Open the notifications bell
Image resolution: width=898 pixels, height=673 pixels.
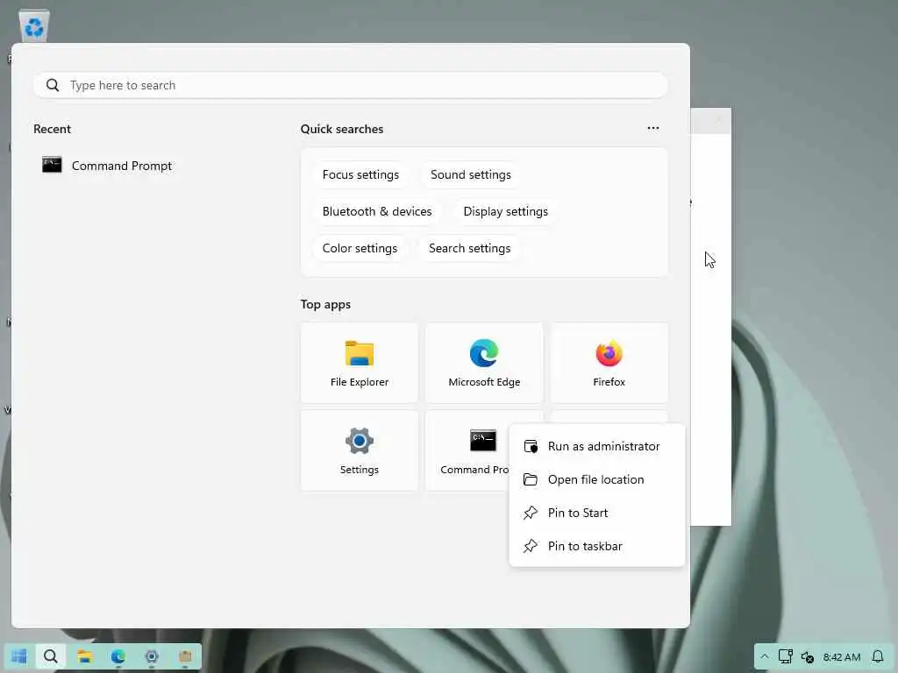pos(877,656)
